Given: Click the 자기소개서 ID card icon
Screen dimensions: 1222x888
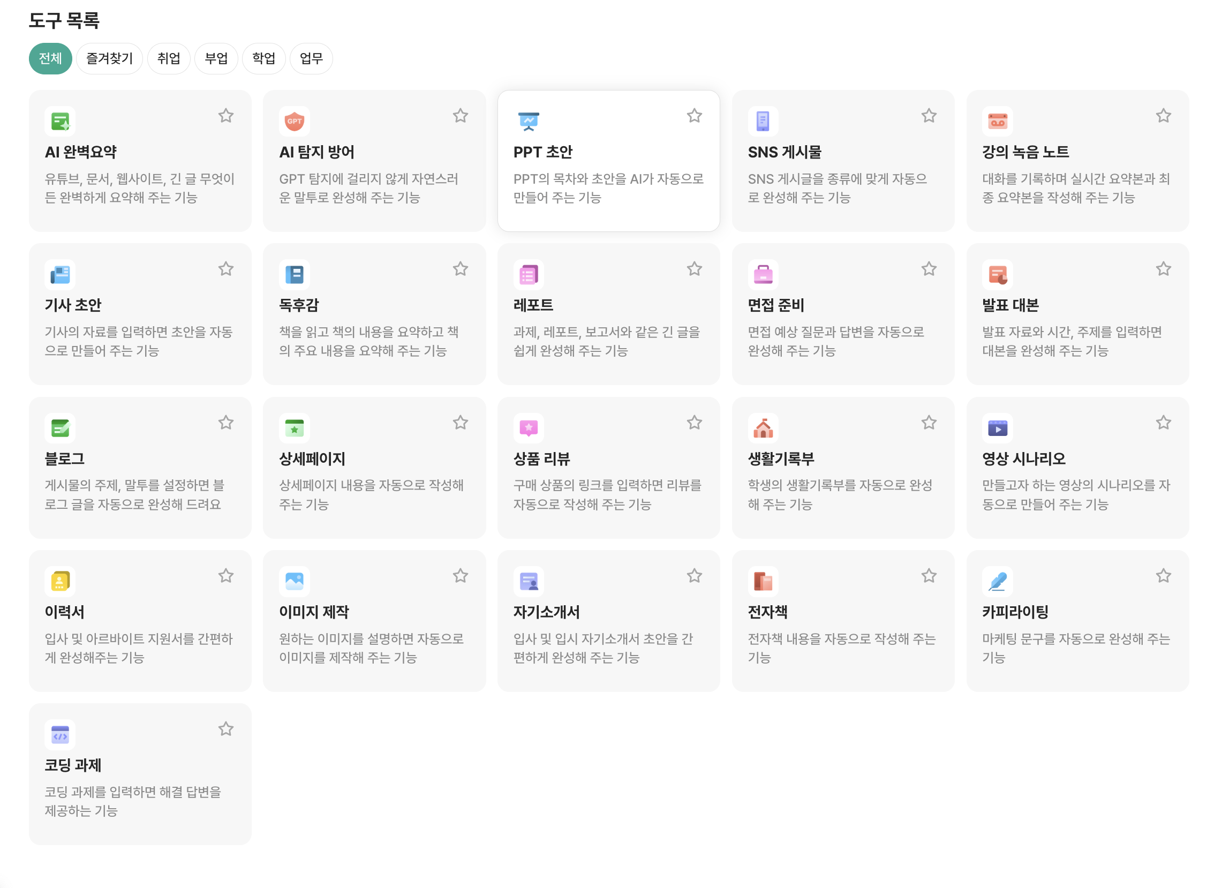Looking at the screenshot, I should coord(529,582).
